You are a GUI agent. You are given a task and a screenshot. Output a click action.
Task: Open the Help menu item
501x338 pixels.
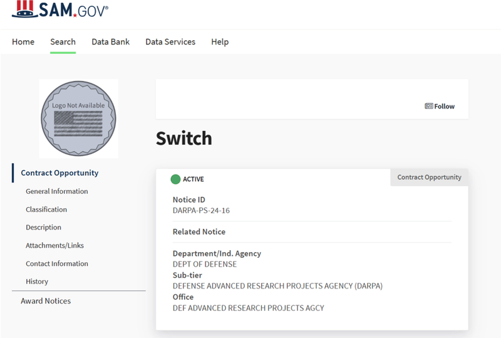[x=220, y=42]
